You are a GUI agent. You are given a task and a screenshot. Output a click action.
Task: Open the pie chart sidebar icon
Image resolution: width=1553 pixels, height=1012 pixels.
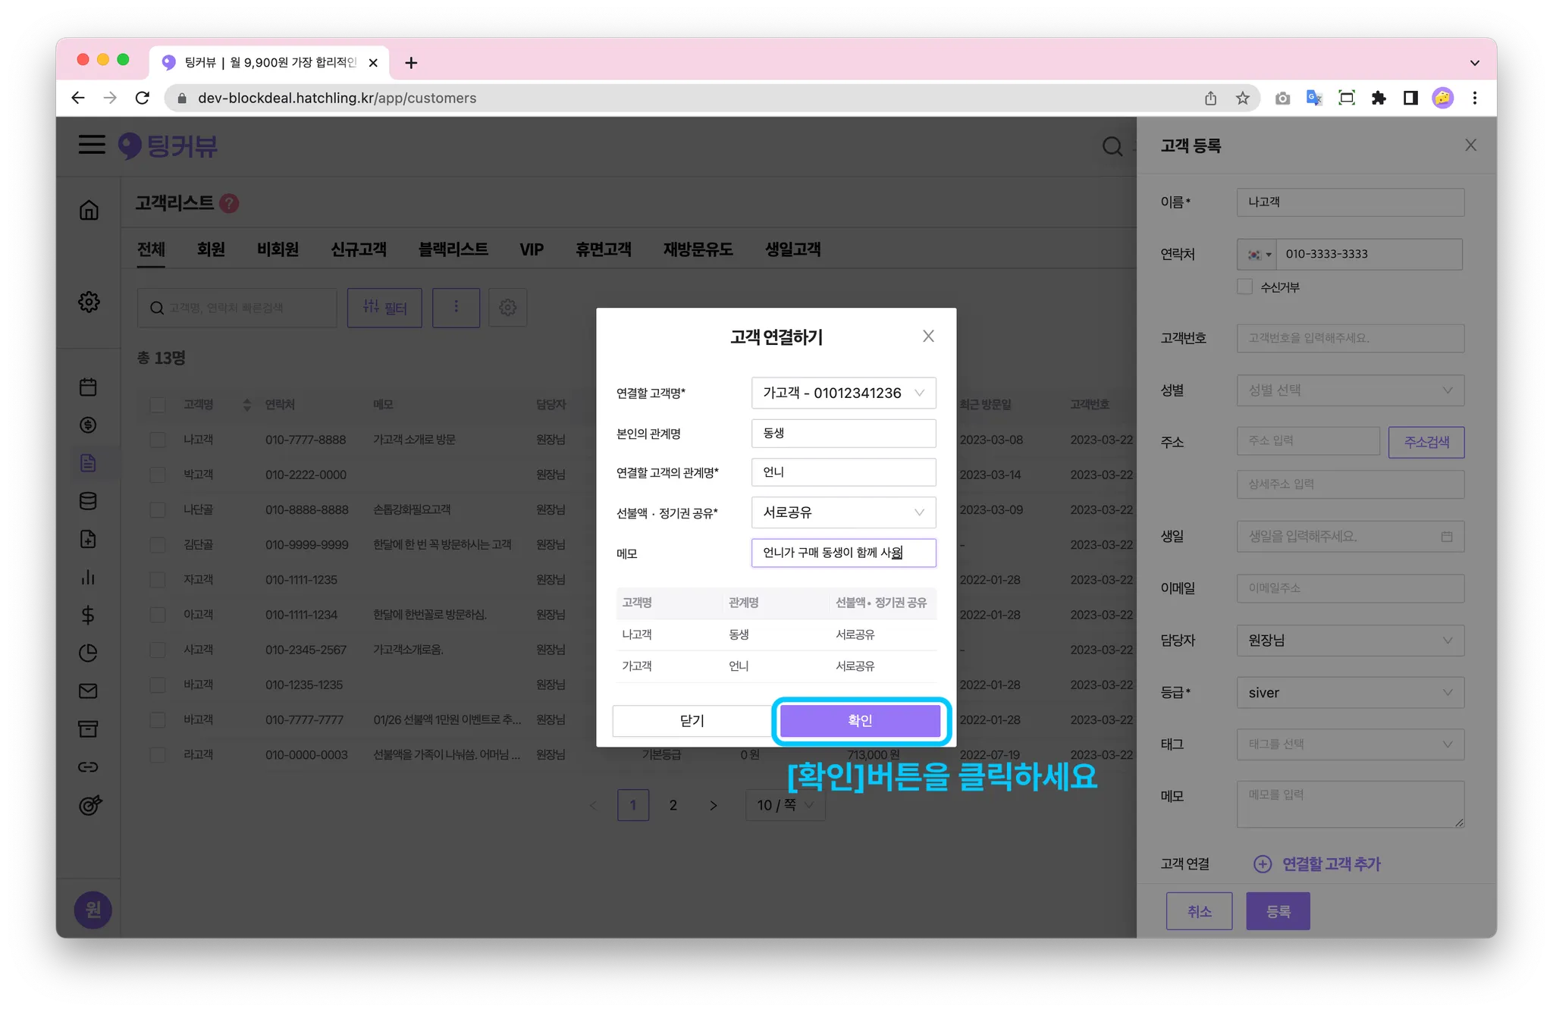88,653
